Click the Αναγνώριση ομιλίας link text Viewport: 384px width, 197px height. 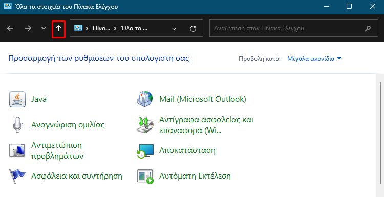[x=68, y=125]
